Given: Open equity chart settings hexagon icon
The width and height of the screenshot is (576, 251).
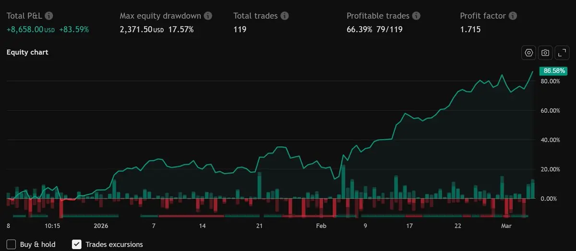Looking at the screenshot, I should 529,53.
